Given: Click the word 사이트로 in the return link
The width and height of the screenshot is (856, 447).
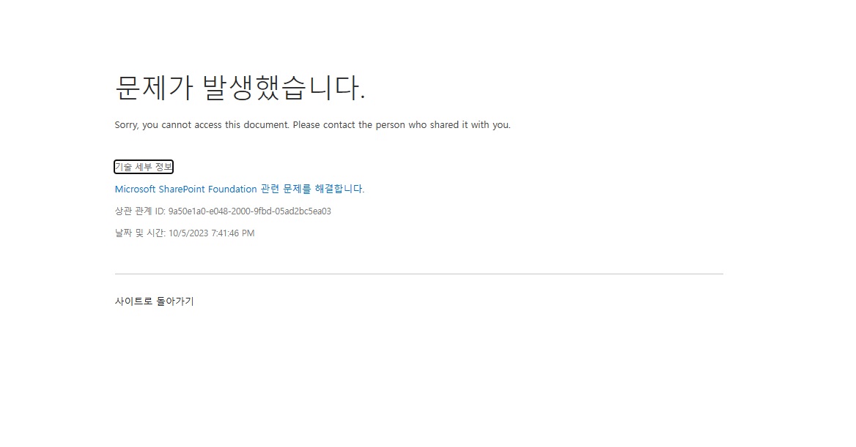Looking at the screenshot, I should [x=133, y=301].
